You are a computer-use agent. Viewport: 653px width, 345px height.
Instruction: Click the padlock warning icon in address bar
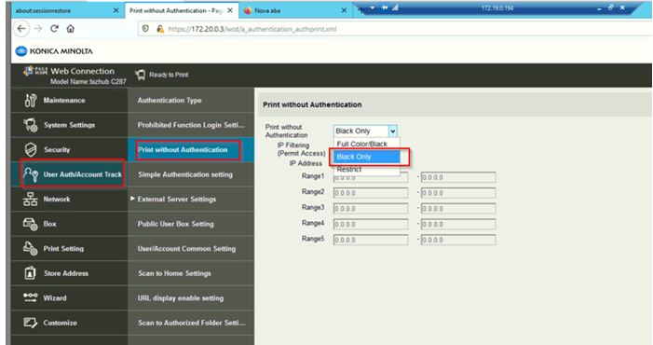pyautogui.click(x=160, y=29)
